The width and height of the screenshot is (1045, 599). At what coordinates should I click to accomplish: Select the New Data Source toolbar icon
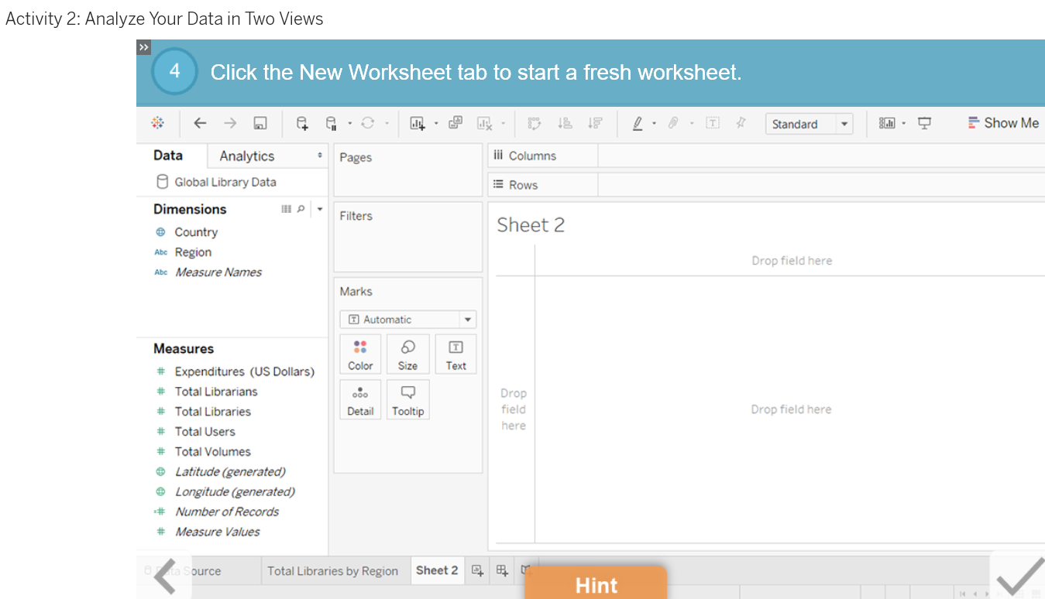click(303, 122)
